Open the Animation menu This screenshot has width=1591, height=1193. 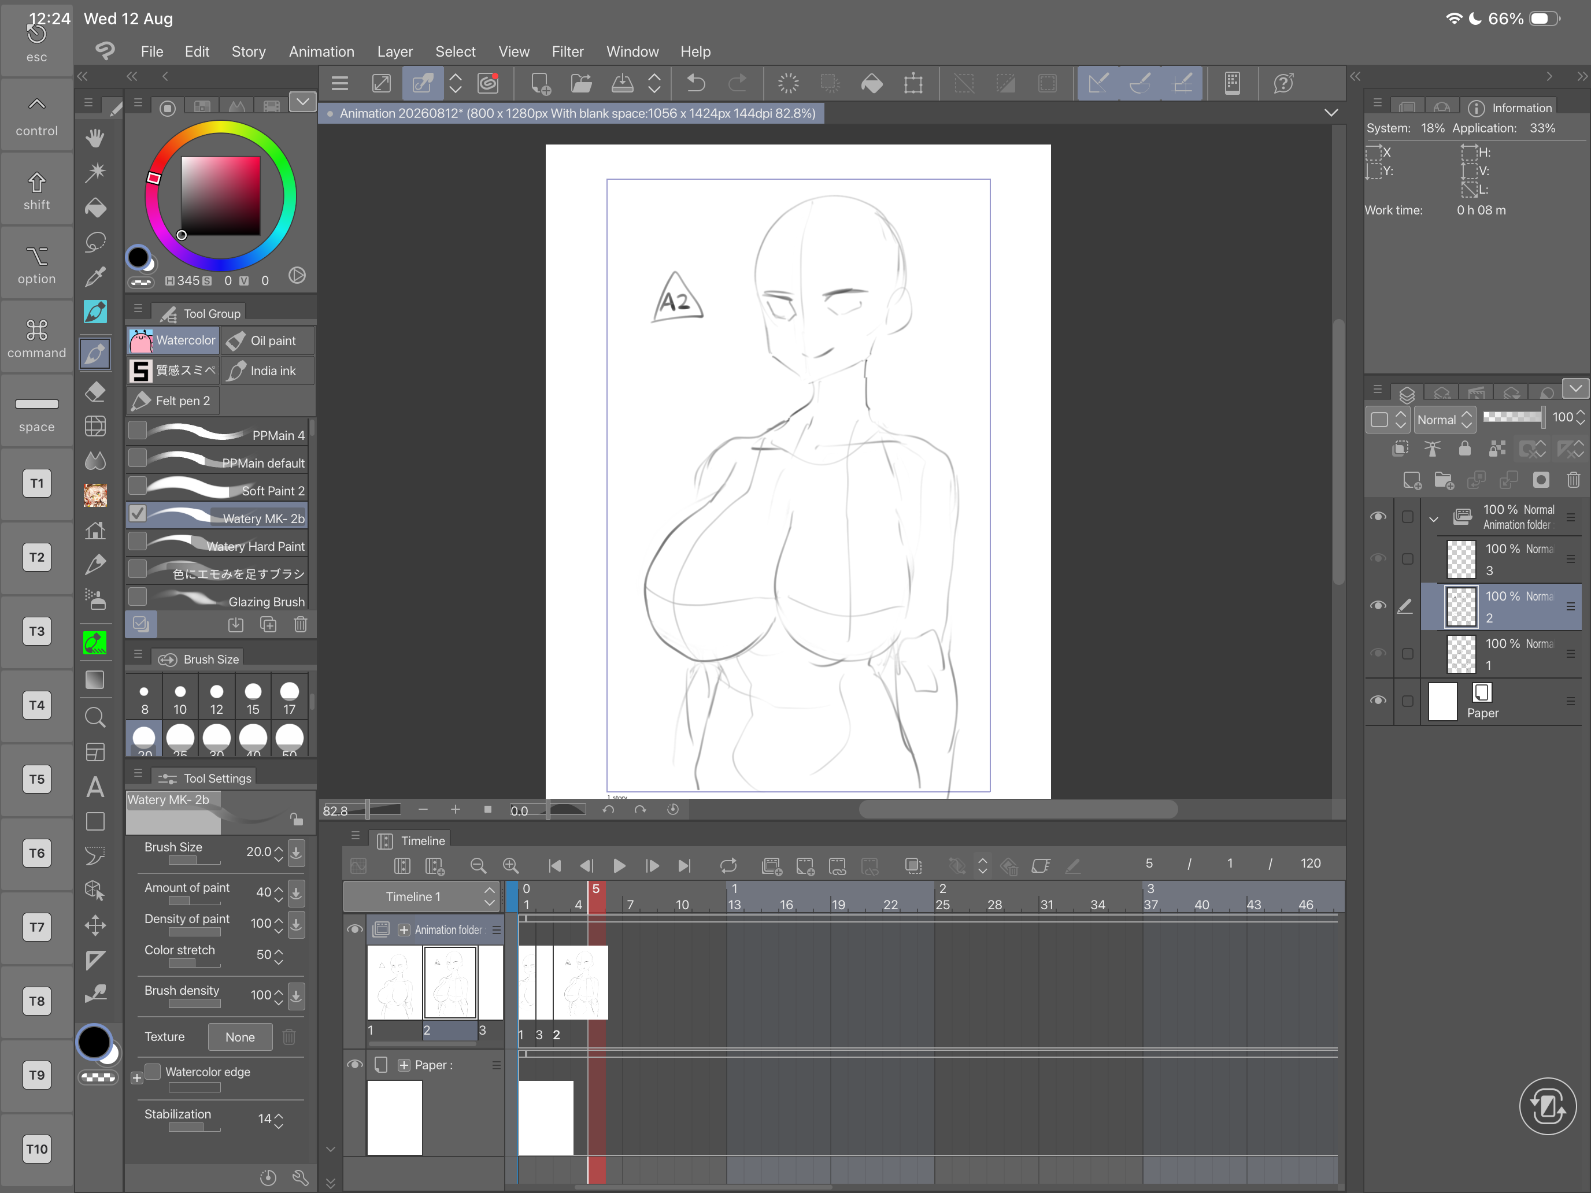coord(321,52)
